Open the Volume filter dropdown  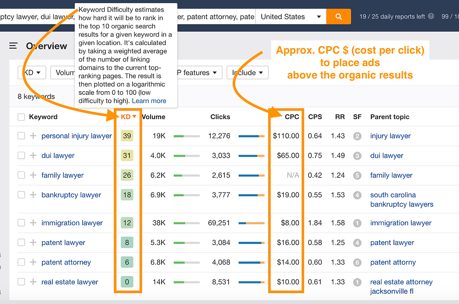click(62, 72)
